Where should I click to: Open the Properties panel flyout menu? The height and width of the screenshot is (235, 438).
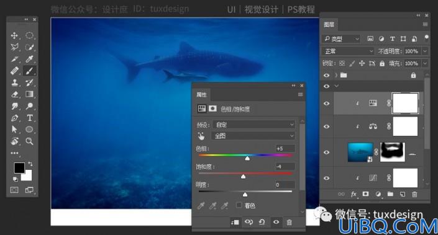pyautogui.click(x=300, y=95)
